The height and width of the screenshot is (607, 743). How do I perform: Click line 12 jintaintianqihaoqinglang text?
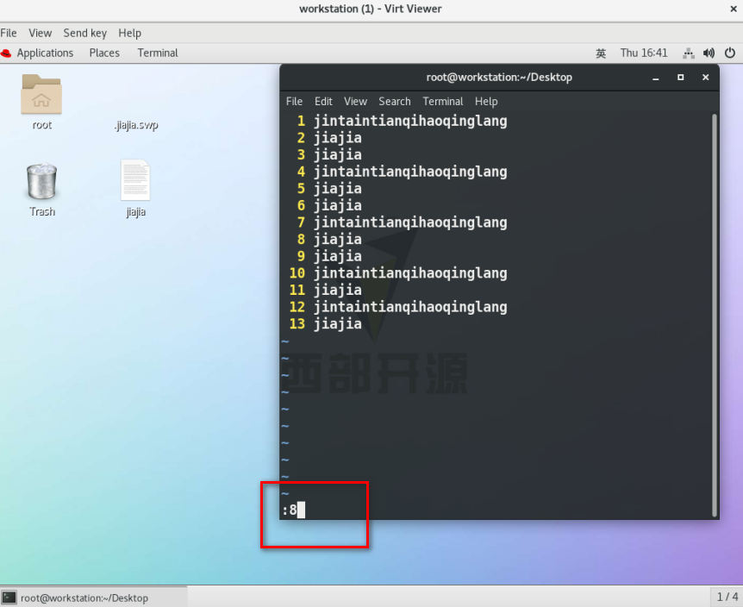[x=410, y=307]
